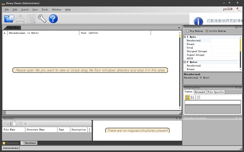Select the ASCII row in Data Inspector
244x152 pixels.
click(x=212, y=58)
